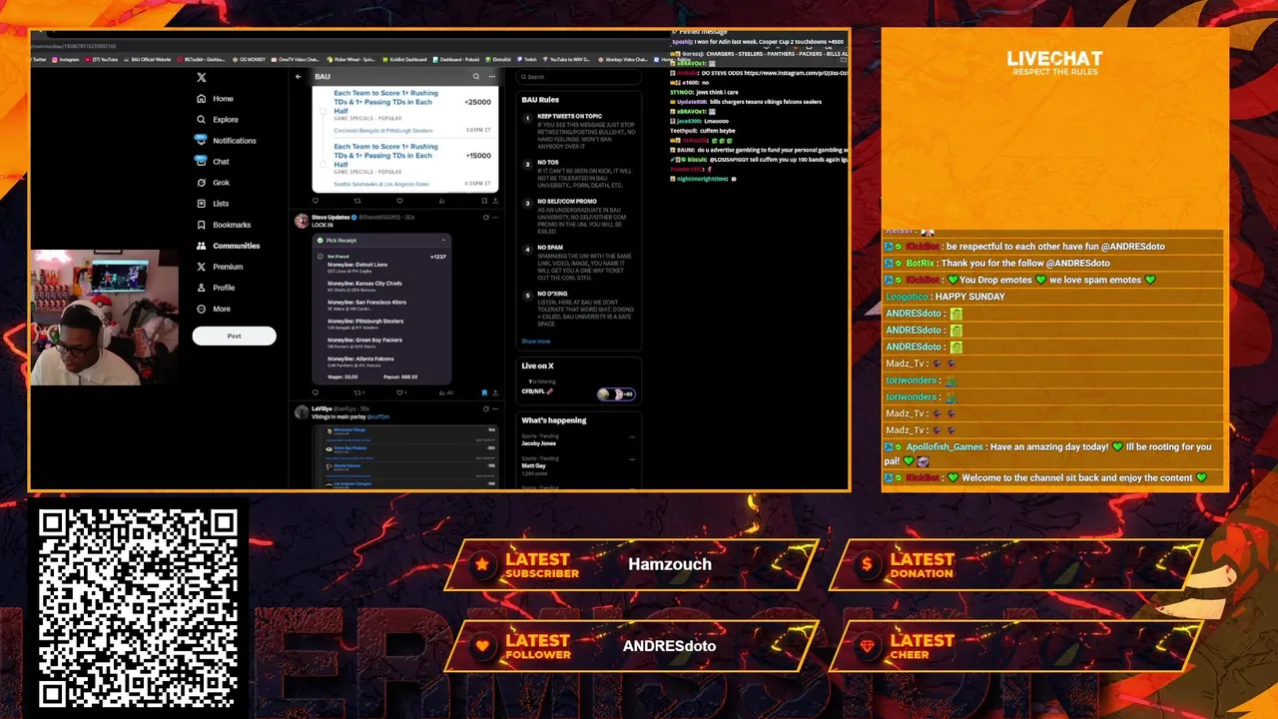Image resolution: width=1278 pixels, height=719 pixels.
Task: Open Matt Gay trending topic
Action: pyautogui.click(x=533, y=465)
